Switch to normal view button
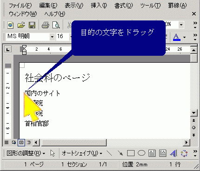 6,142
